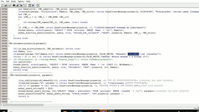
Task: Click the dashed comment on line 35809
Action: tap(31, 72)
